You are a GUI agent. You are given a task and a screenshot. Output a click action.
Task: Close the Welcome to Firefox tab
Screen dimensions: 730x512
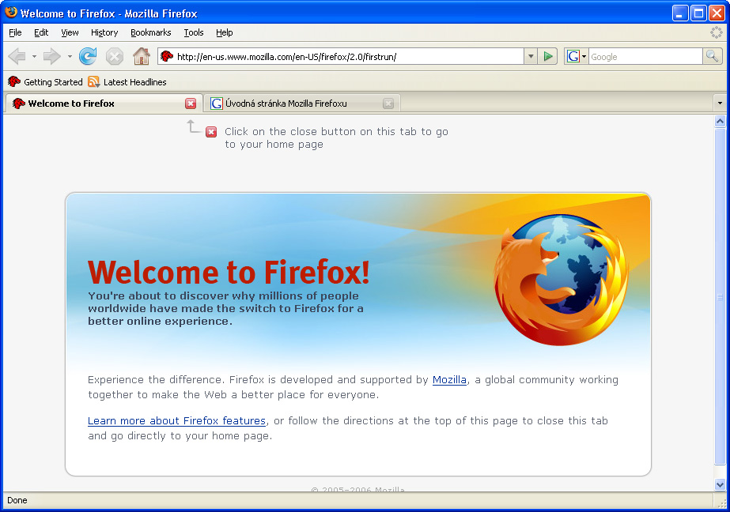tap(191, 104)
